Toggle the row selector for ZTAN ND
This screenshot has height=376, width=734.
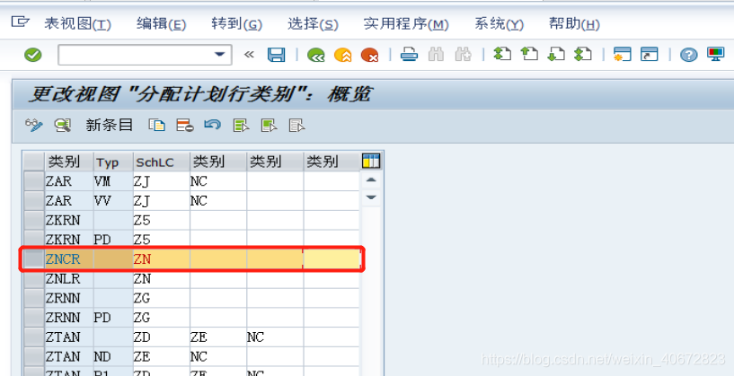coord(34,356)
